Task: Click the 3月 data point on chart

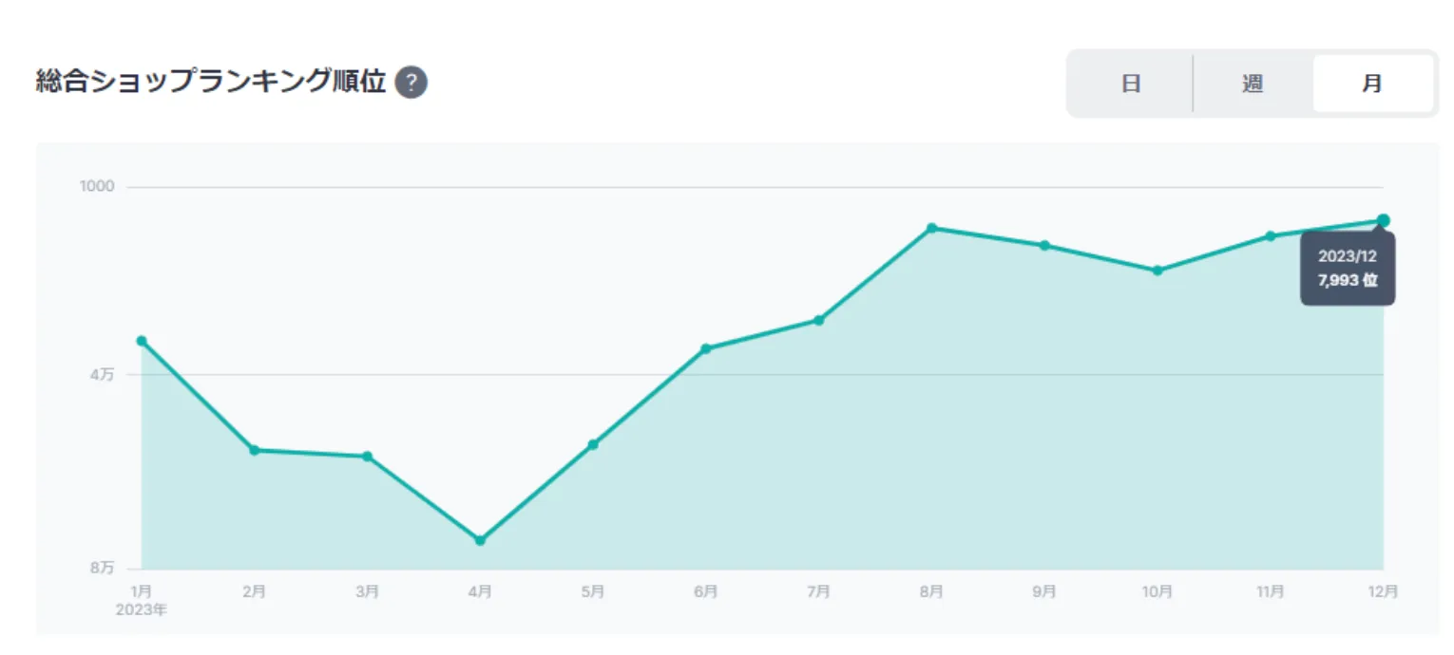Action: [x=368, y=457]
